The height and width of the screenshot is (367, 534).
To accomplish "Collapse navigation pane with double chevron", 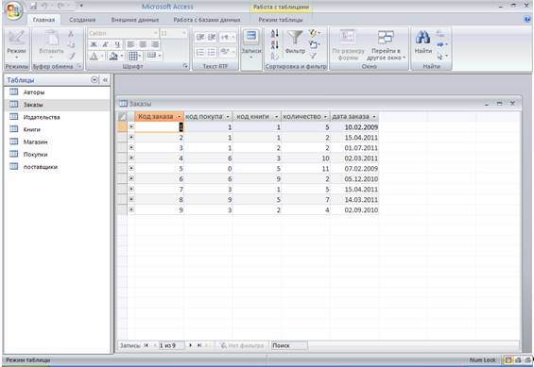I will (x=105, y=80).
